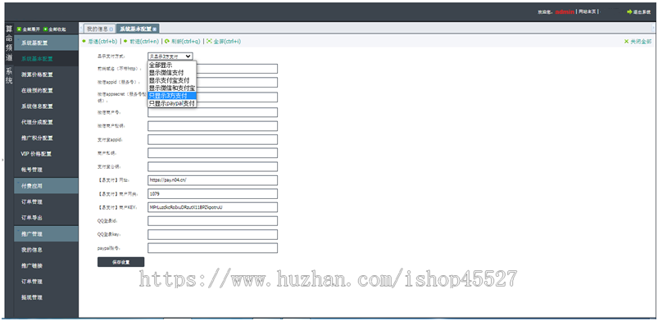Switch to fullscreen using 全屏(ctrl+i)

(x=223, y=42)
